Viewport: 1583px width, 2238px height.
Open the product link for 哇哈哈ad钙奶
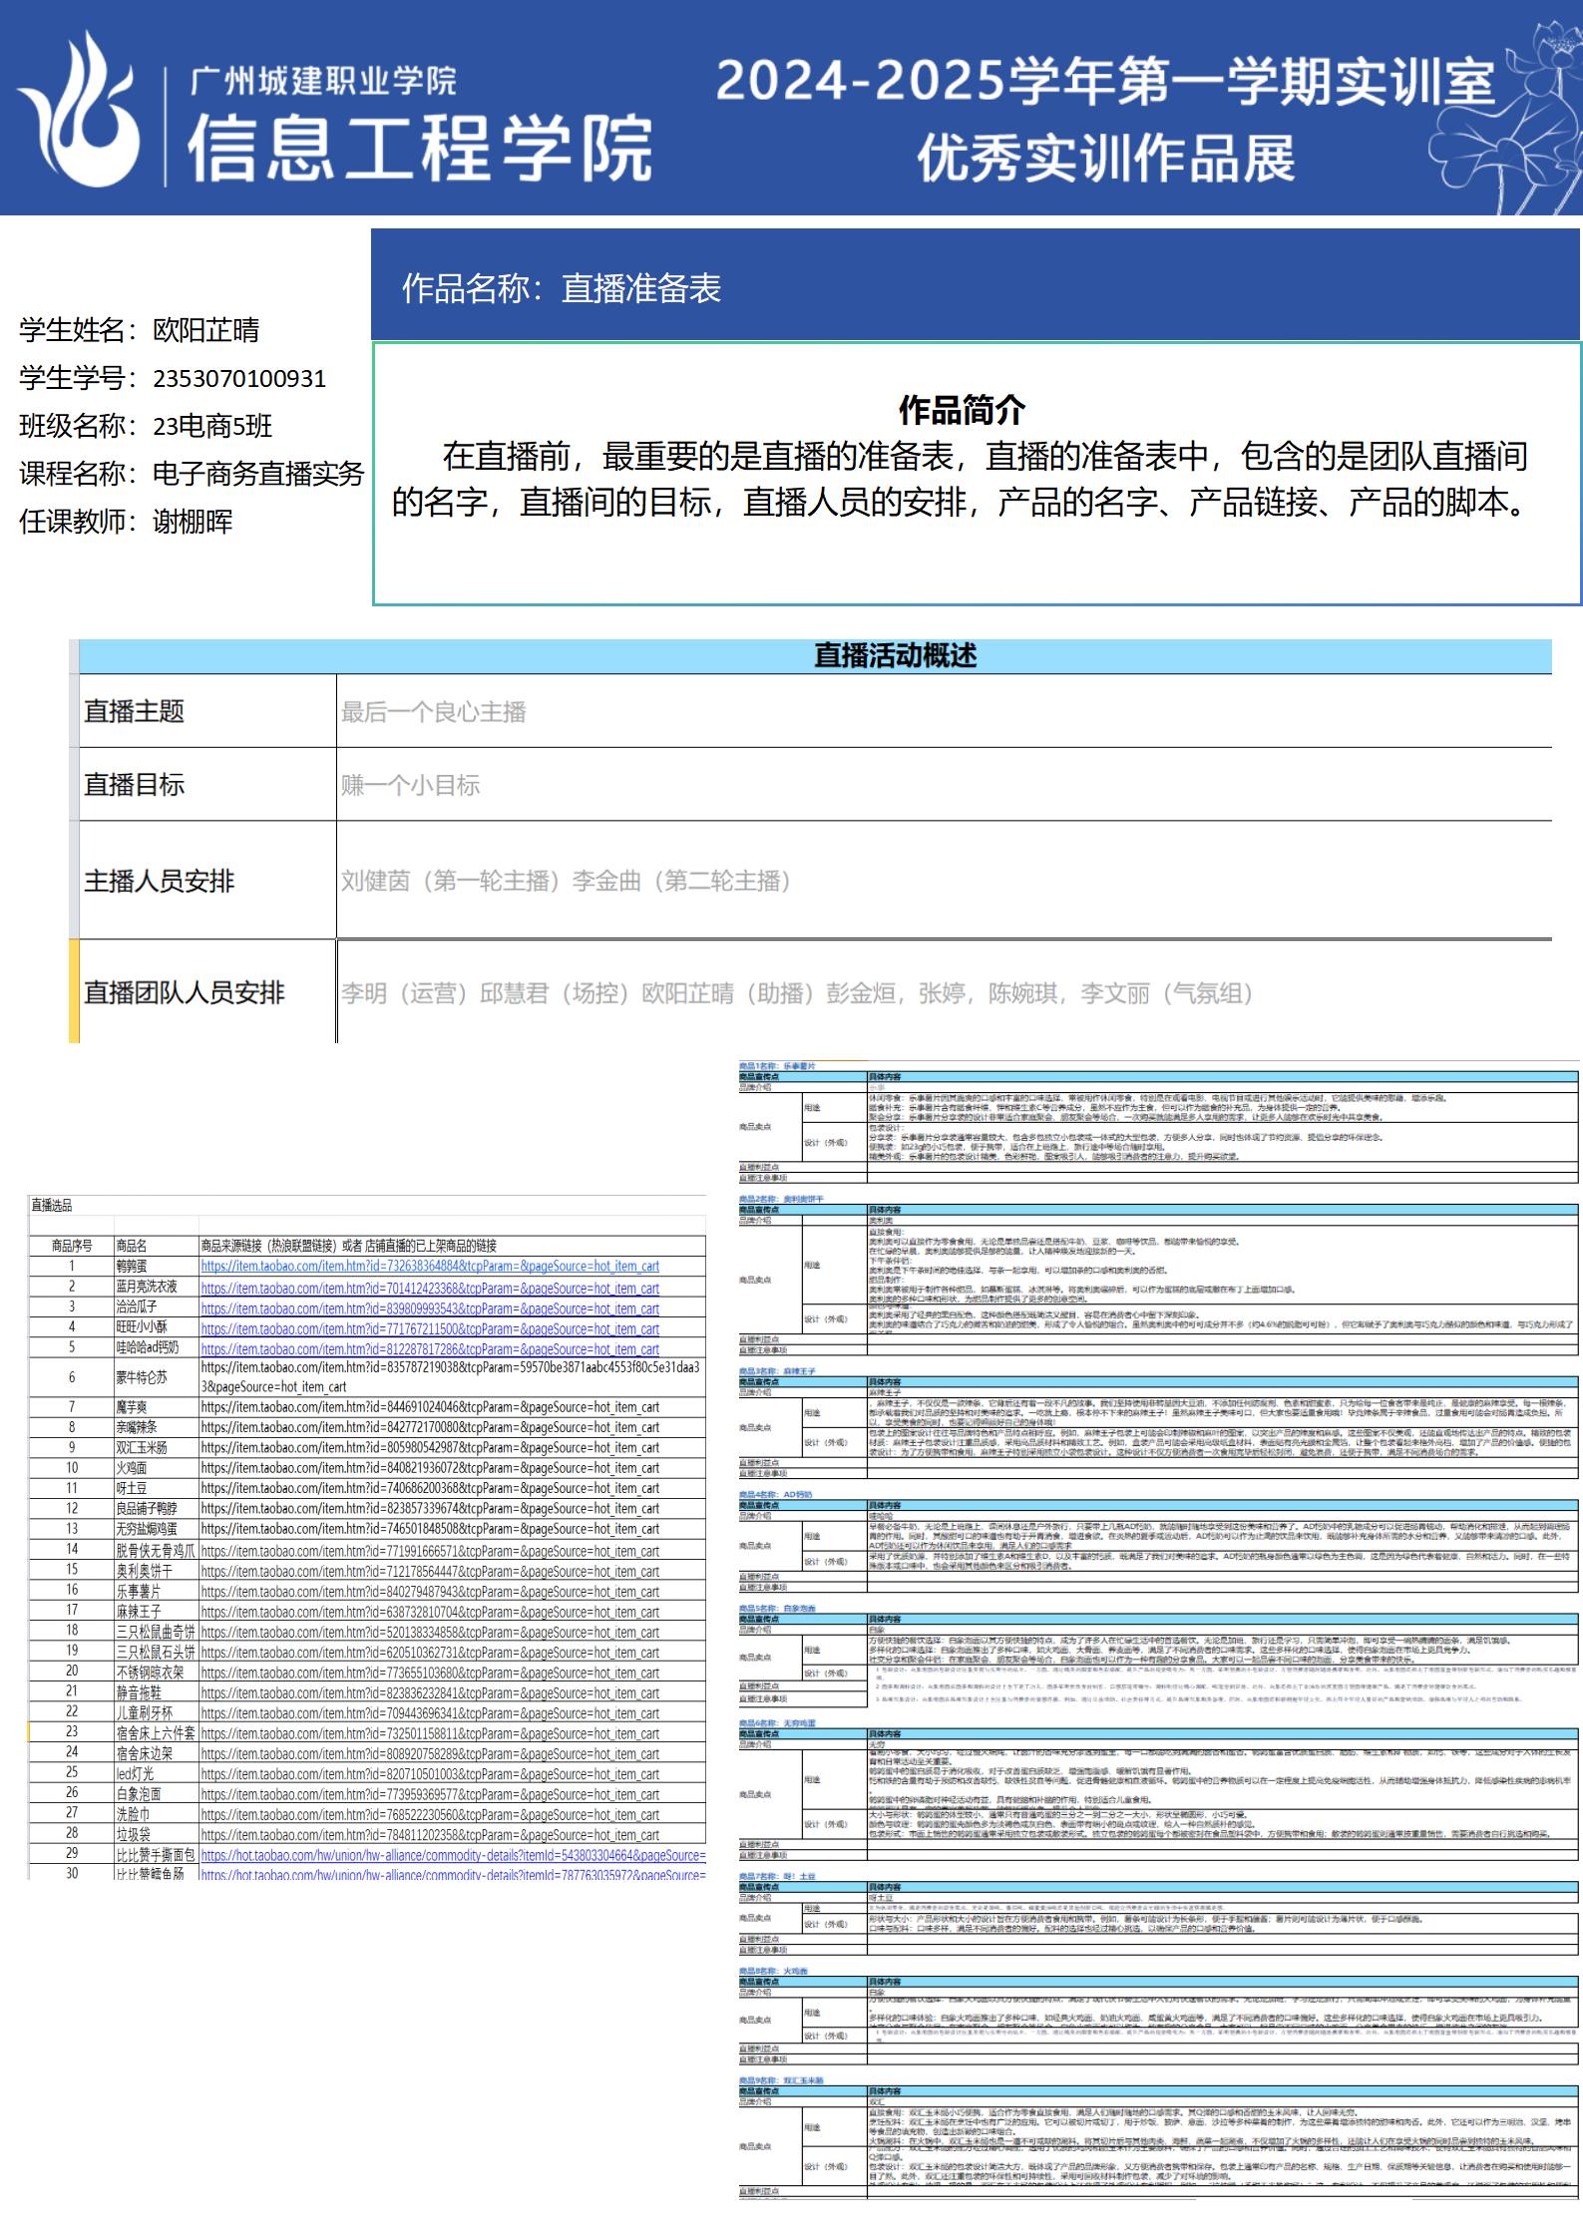point(429,1348)
